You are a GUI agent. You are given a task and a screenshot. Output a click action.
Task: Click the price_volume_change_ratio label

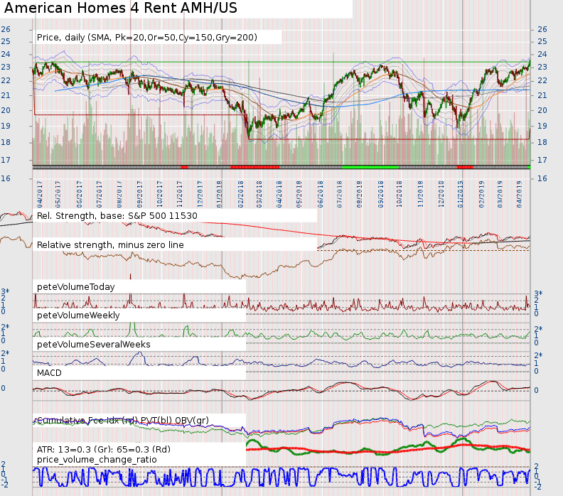point(97,460)
